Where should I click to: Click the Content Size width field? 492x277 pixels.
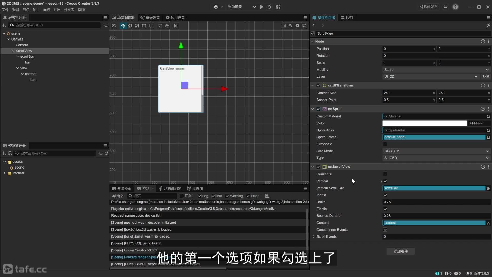tap(409, 93)
